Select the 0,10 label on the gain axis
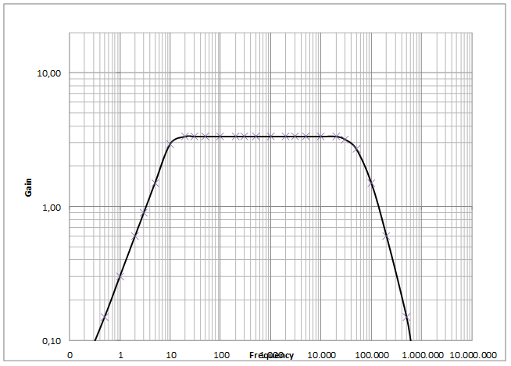This screenshot has width=511, height=366. pos(52,341)
